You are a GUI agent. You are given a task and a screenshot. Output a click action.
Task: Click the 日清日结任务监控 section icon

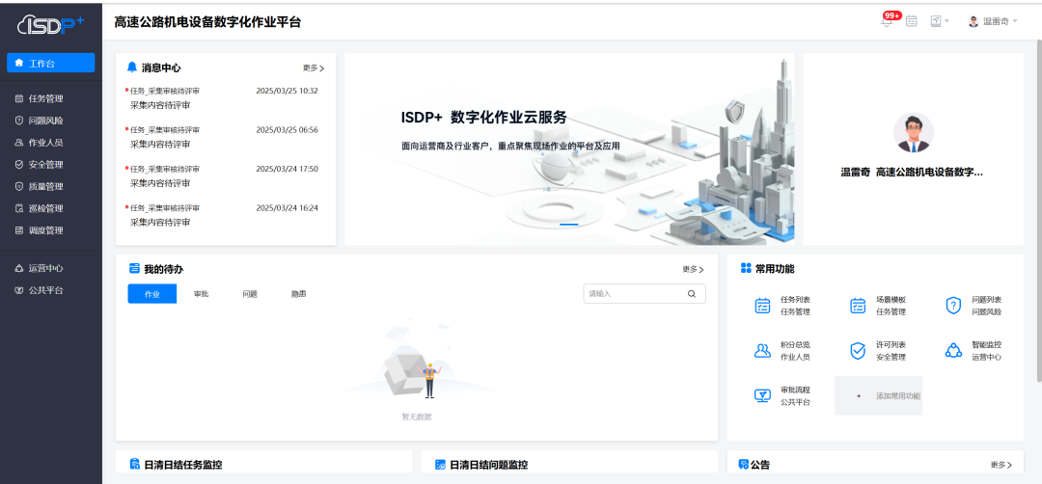pos(134,464)
